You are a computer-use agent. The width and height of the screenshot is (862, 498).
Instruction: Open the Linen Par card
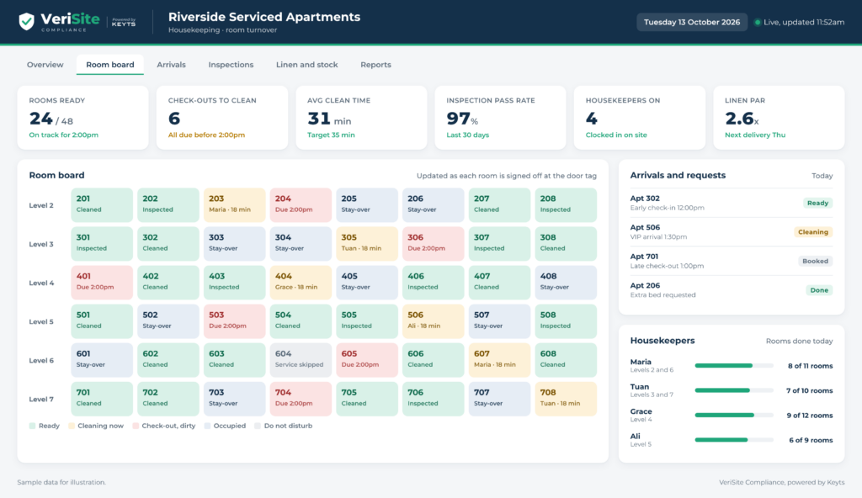pos(779,118)
